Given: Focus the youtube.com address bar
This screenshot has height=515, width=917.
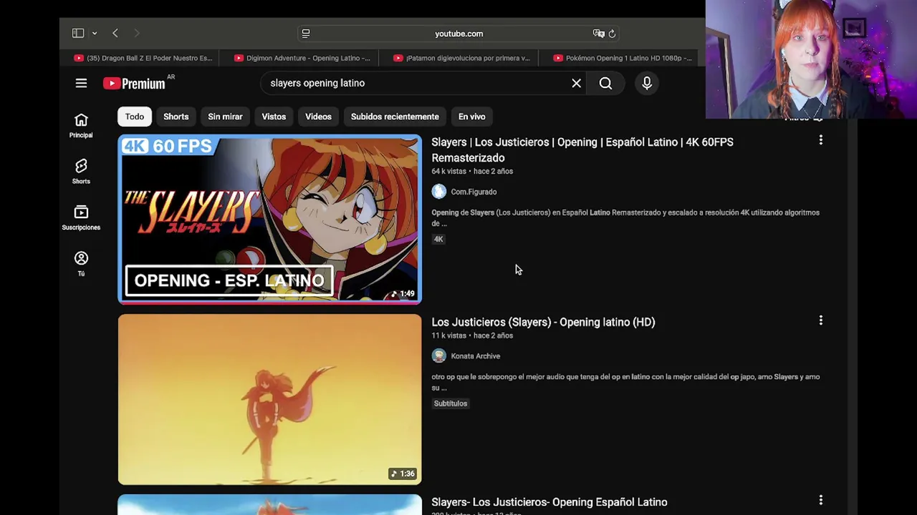Looking at the screenshot, I should coord(458,34).
